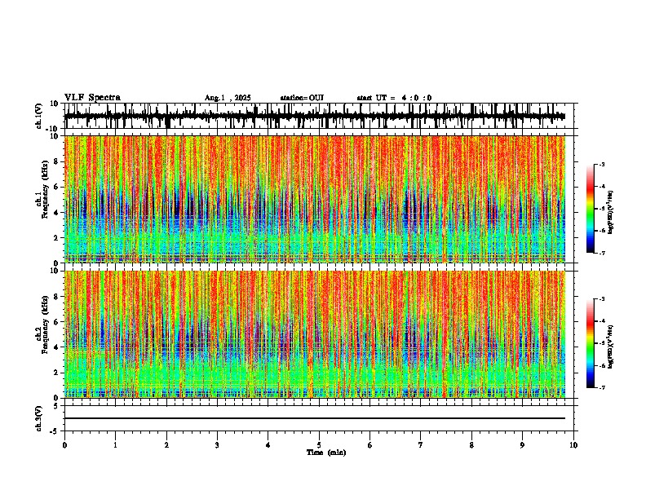
Task: Click the "station=OUI" header text
Action: tap(302, 98)
